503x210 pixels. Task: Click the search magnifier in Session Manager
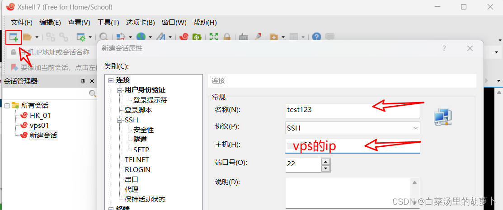92,93
